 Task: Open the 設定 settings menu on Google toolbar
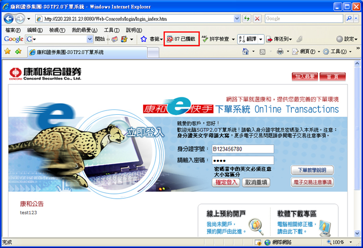click(x=347, y=39)
